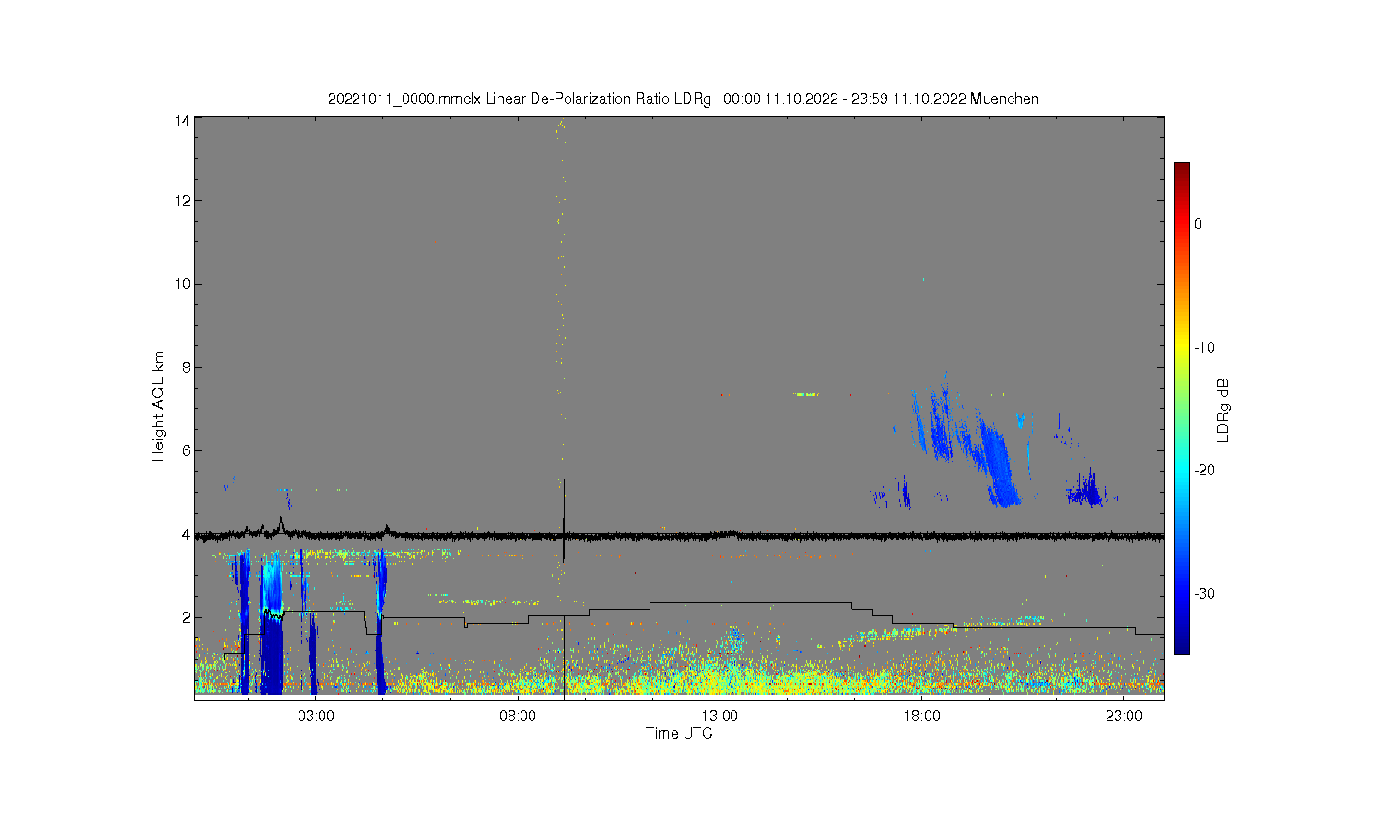Click the yellow band of the colorbar

1181,348
